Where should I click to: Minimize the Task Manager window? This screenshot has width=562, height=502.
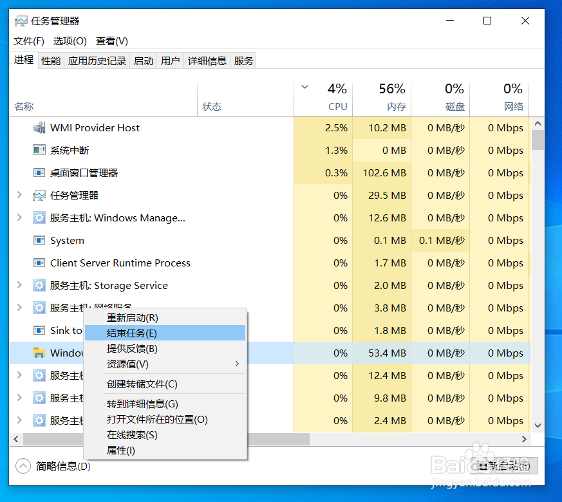coord(450,21)
